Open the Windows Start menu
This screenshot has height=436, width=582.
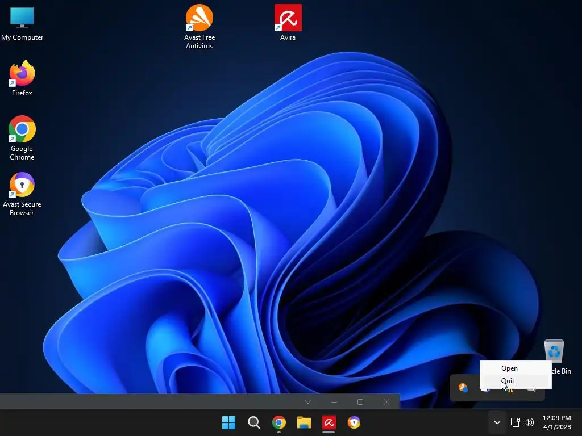click(x=228, y=422)
